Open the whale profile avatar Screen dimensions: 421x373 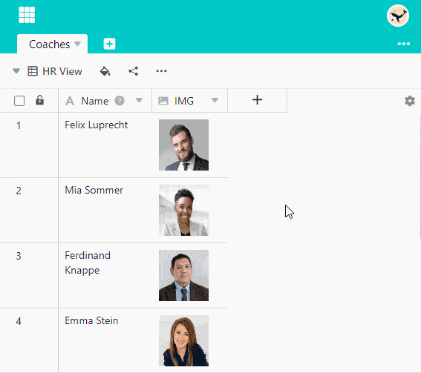(x=398, y=16)
